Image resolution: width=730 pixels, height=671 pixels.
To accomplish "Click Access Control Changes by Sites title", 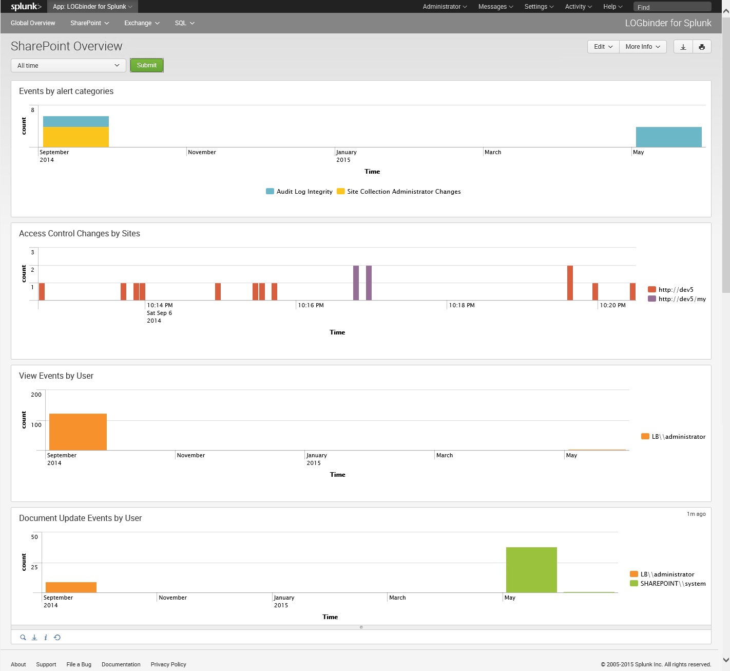I will point(80,233).
